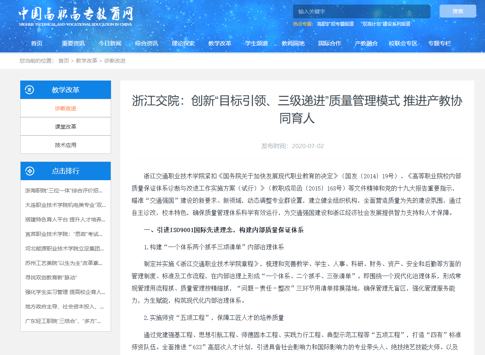
Task: Open the 重要资讯 navigation menu item
Action: click(x=73, y=44)
